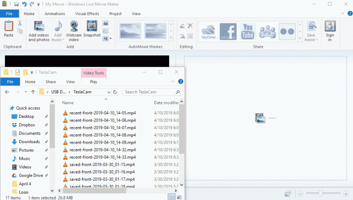Go back in Explorer navigation
The width and height of the screenshot is (353, 200).
(7, 92)
